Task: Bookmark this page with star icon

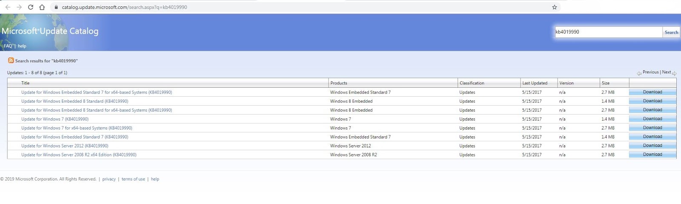Action: click(554, 7)
